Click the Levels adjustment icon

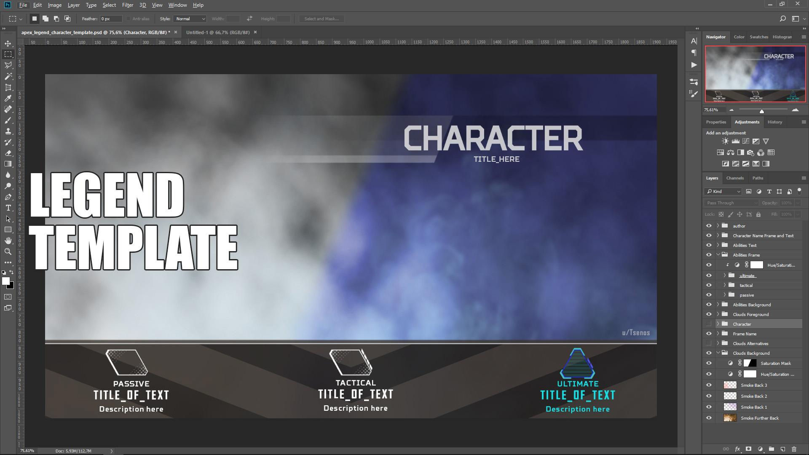tap(735, 141)
